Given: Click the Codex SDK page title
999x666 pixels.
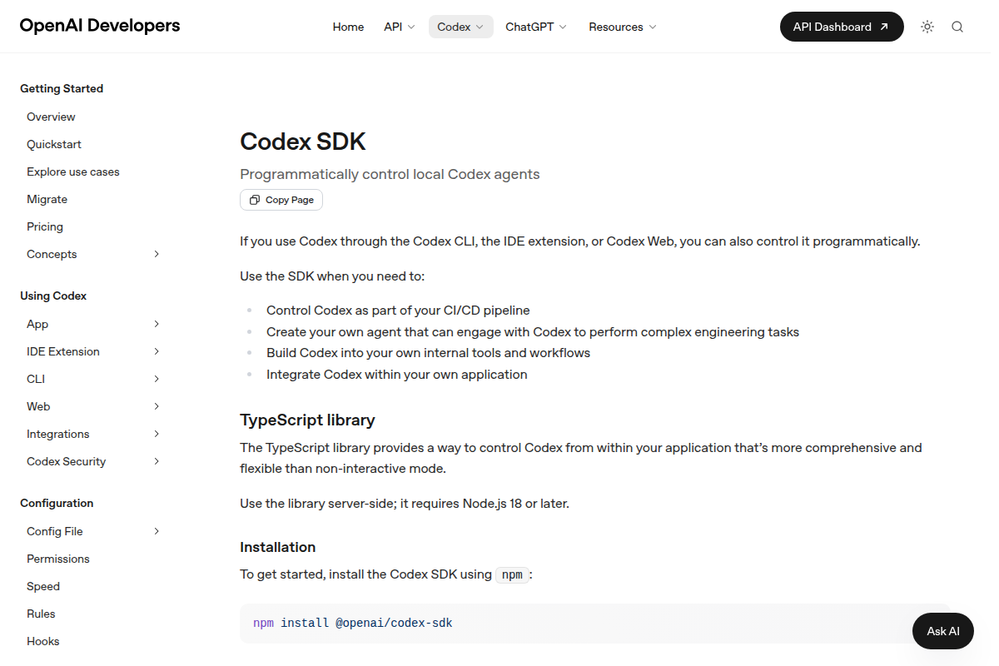Looking at the screenshot, I should [303, 142].
